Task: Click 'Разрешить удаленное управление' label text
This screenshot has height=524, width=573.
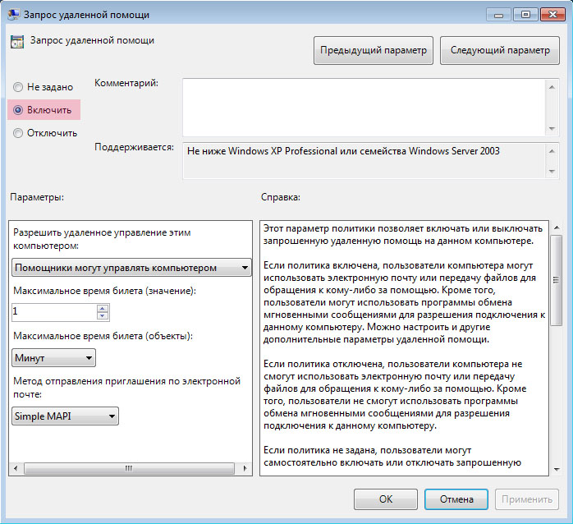Action: click(x=102, y=239)
